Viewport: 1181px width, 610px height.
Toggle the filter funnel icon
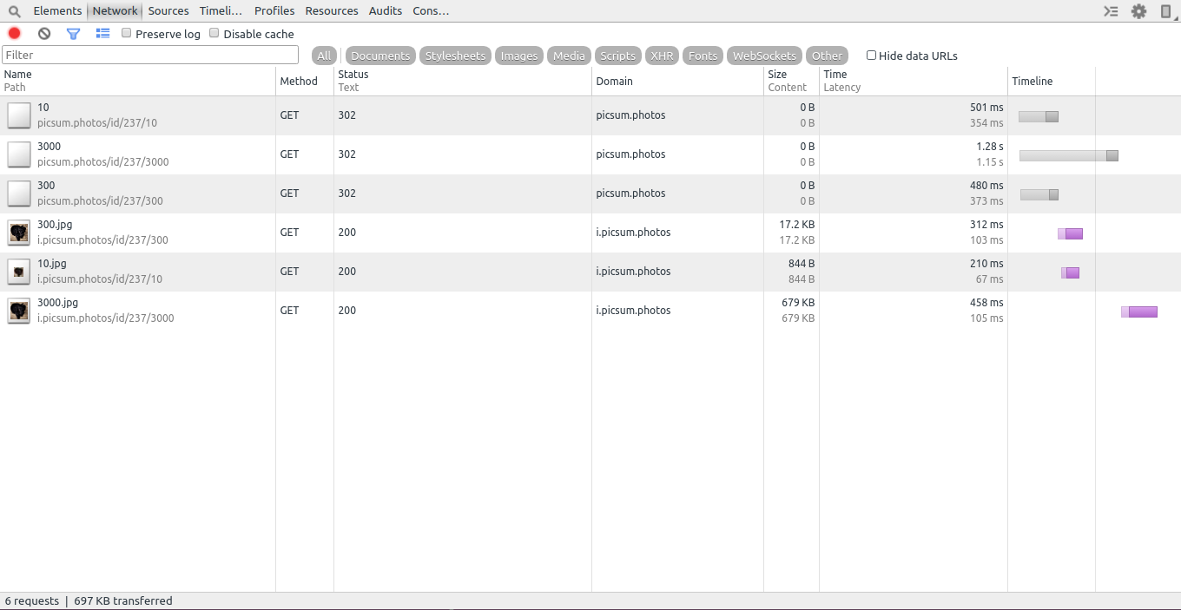74,34
